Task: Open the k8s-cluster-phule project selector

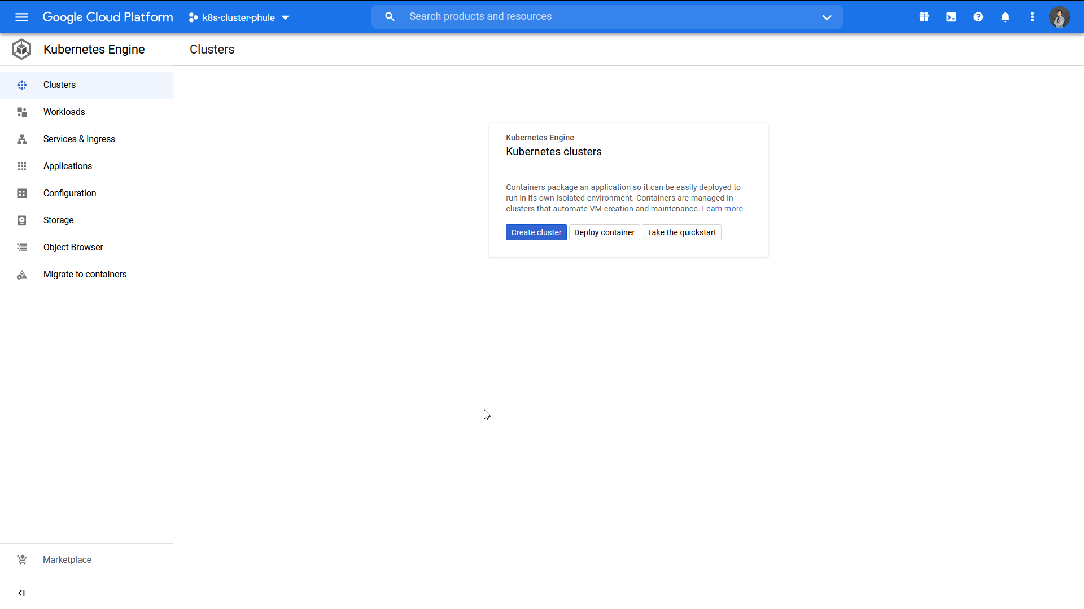Action: (x=238, y=17)
